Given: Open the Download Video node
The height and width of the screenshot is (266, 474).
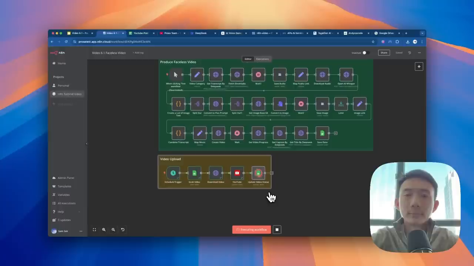Looking at the screenshot, I should click(x=216, y=173).
